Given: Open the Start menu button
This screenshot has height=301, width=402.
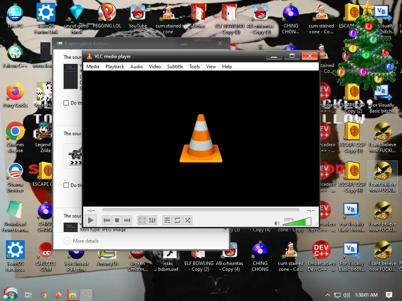Looking at the screenshot, I should pyautogui.click(x=10, y=294).
